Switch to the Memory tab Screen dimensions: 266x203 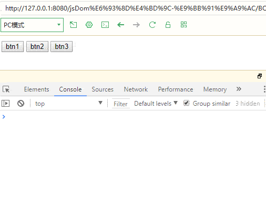pyautogui.click(x=215, y=89)
